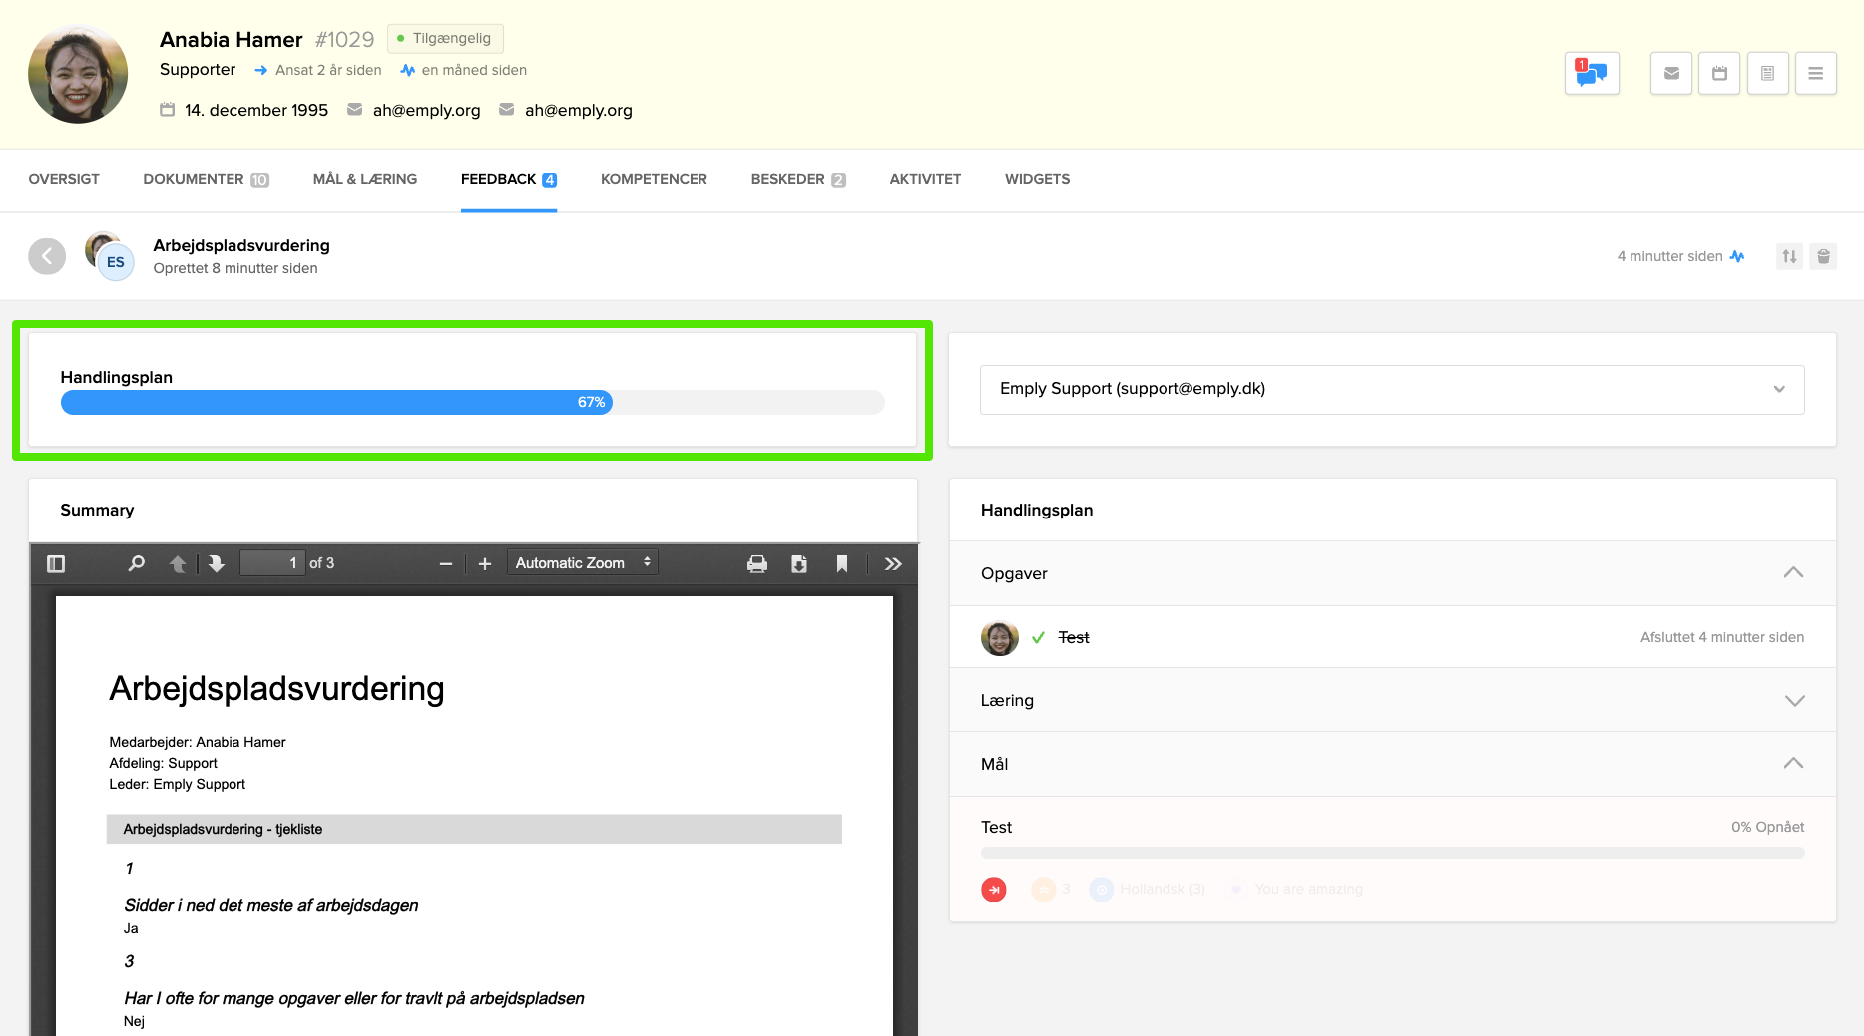Click the back arrow beside Arbejdspladsvurdering

click(x=47, y=256)
